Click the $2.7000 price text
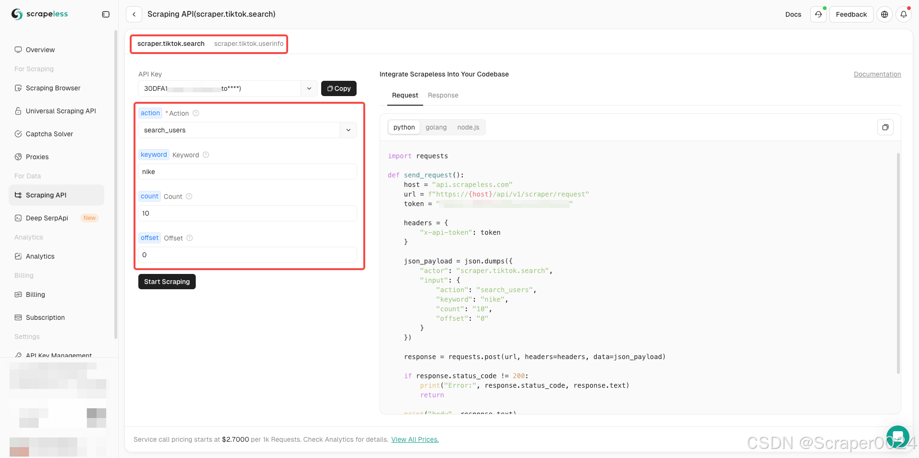Image resolution: width=919 pixels, height=458 pixels. 235,439
